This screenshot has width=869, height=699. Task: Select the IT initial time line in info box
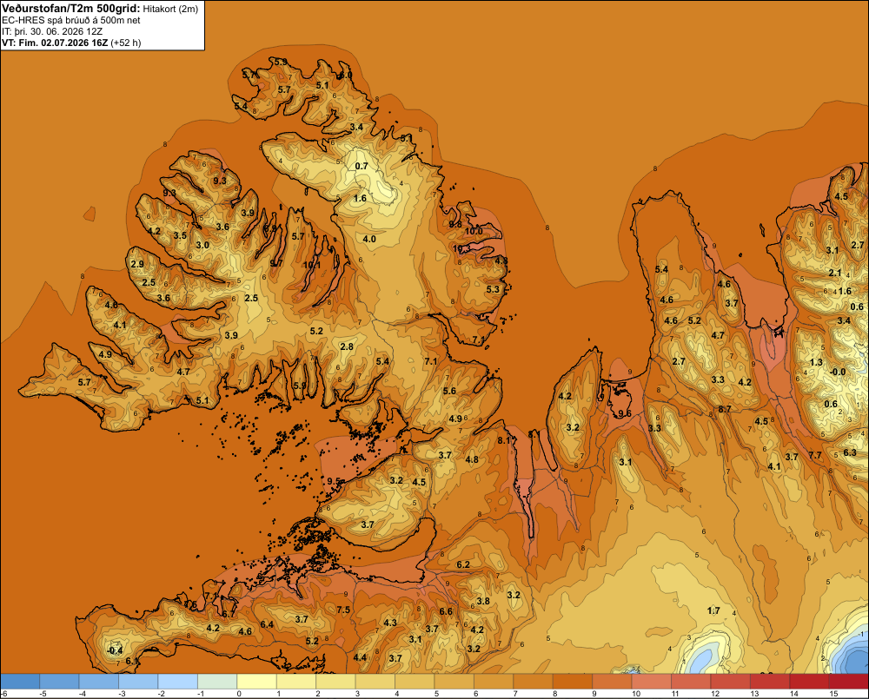[x=52, y=31]
